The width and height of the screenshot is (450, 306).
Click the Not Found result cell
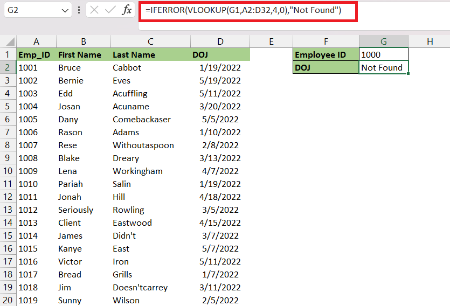click(383, 67)
